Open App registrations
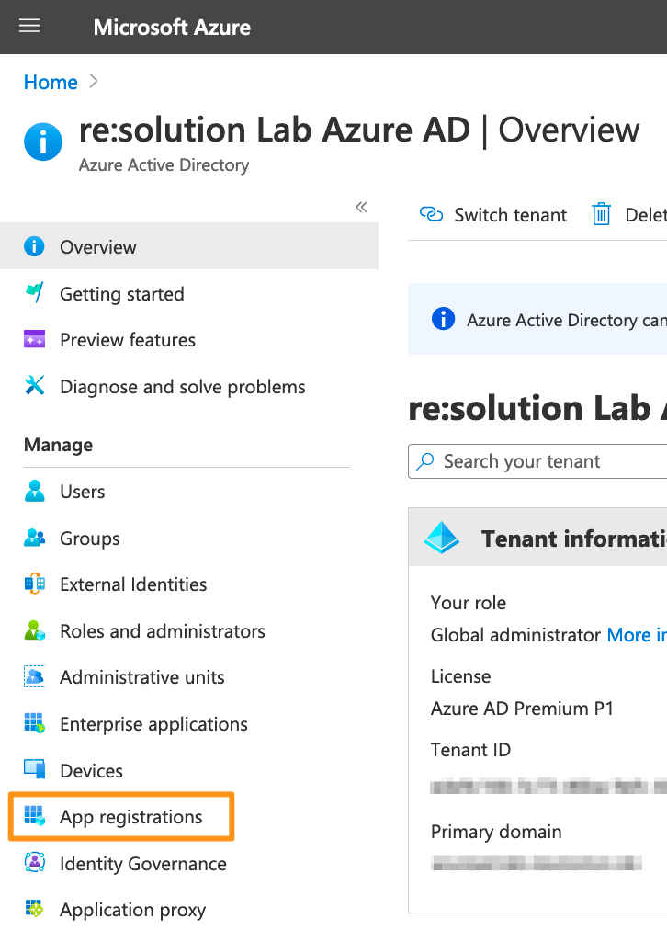Image resolution: width=667 pixels, height=930 pixels. click(x=131, y=817)
